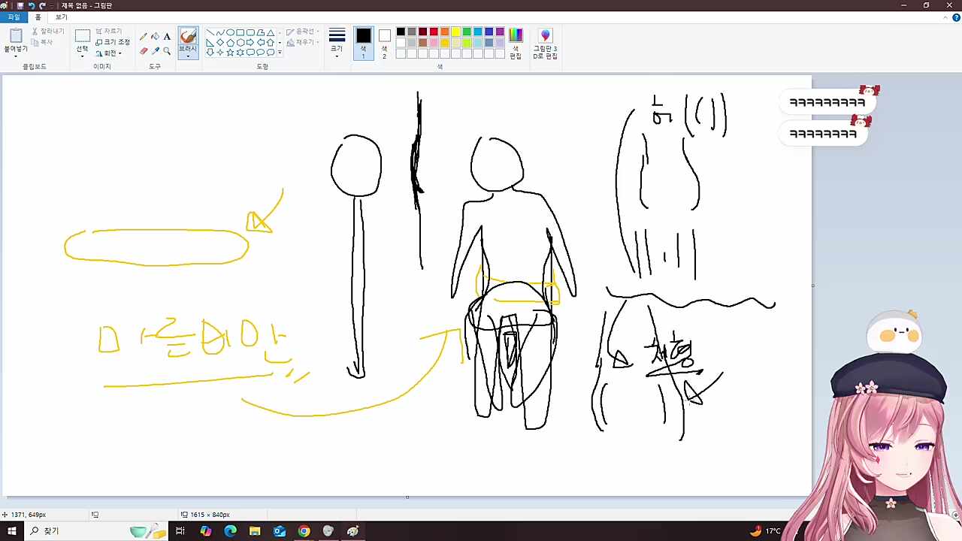Click the Paste clipboard icon
Image resolution: width=962 pixels, height=541 pixels.
click(16, 35)
